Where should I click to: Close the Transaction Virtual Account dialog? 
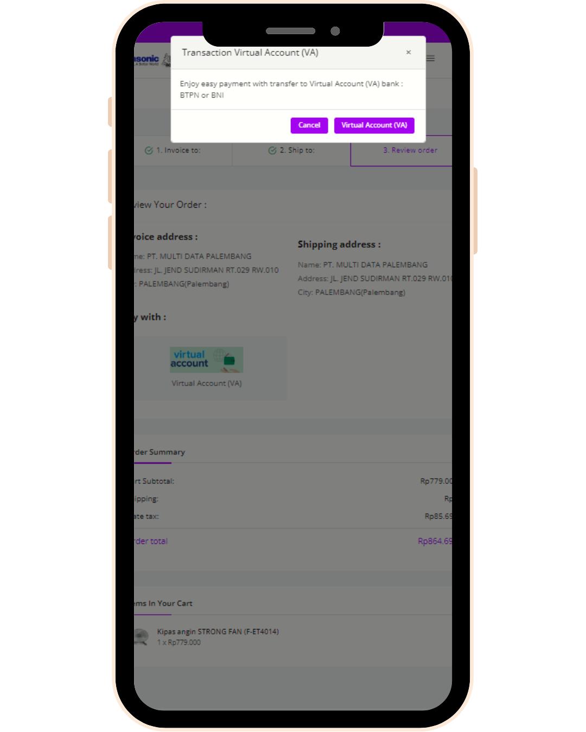coord(409,53)
